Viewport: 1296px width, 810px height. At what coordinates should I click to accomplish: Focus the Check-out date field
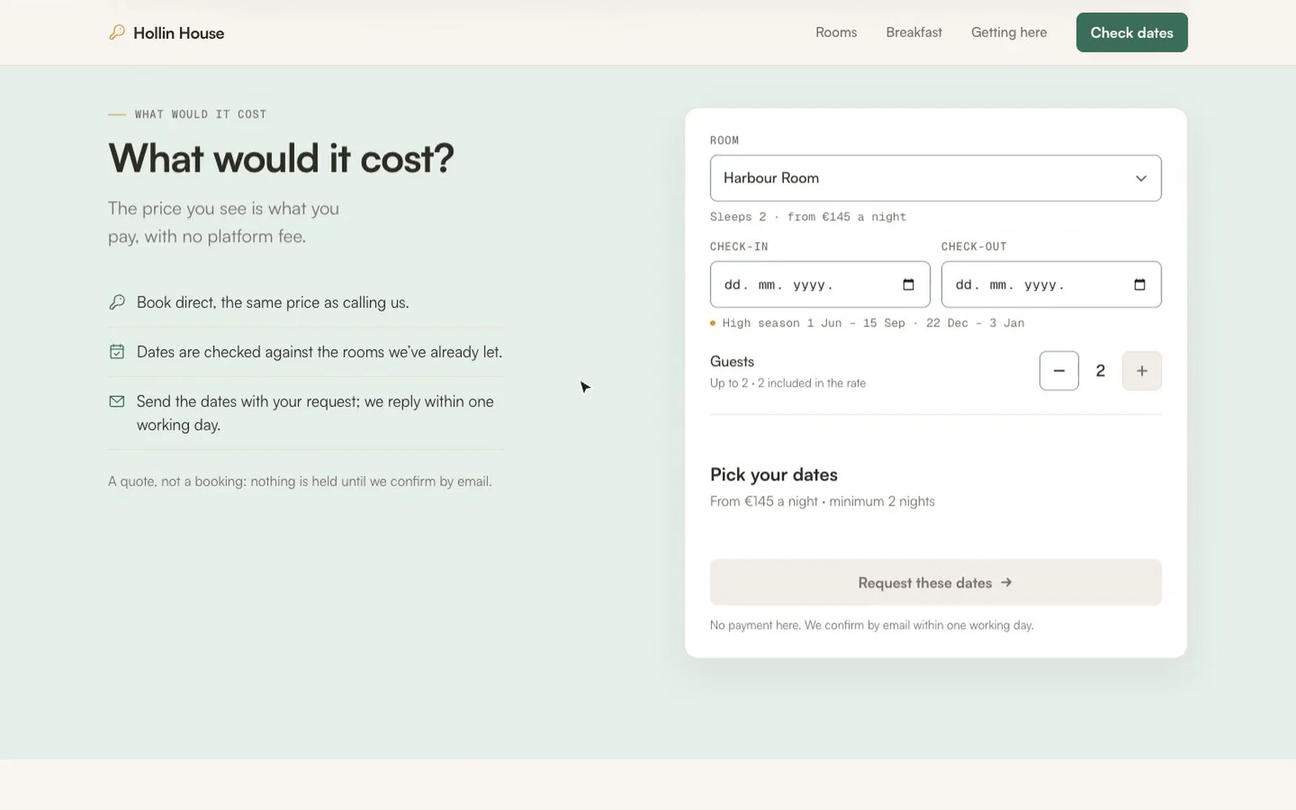(1051, 284)
